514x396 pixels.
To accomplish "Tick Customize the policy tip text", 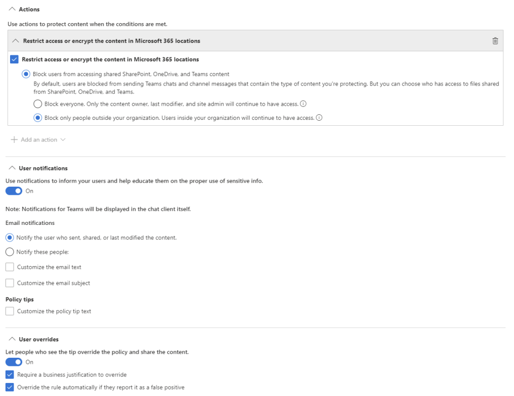I will (10, 311).
